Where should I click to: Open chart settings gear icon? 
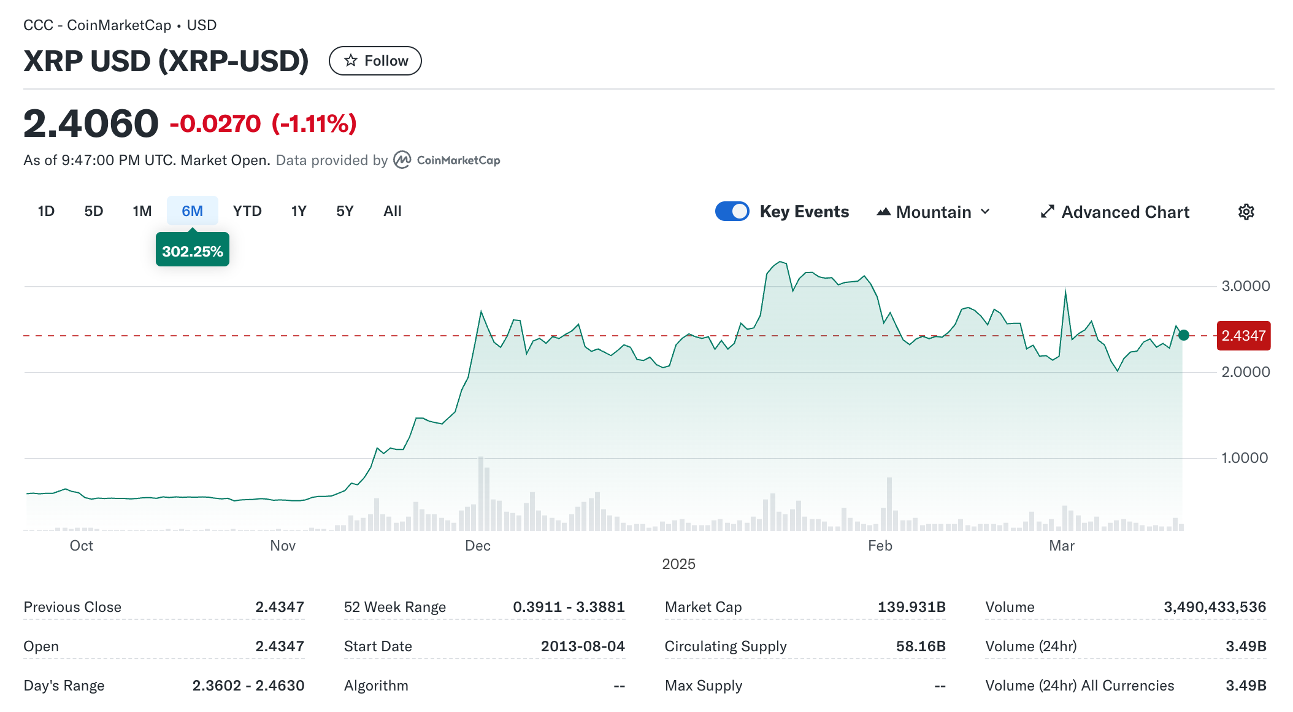point(1246,212)
